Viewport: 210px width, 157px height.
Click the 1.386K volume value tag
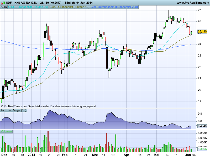coord(202,149)
